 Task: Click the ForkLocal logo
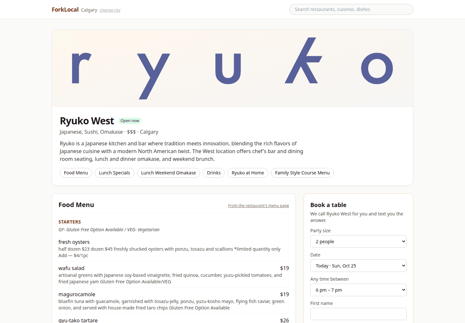click(65, 10)
